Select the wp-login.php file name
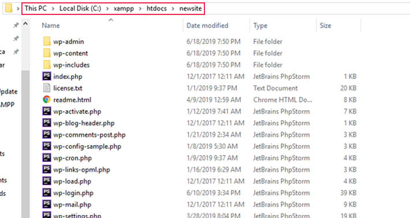The height and width of the screenshot is (218, 410). pyautogui.click(x=73, y=193)
